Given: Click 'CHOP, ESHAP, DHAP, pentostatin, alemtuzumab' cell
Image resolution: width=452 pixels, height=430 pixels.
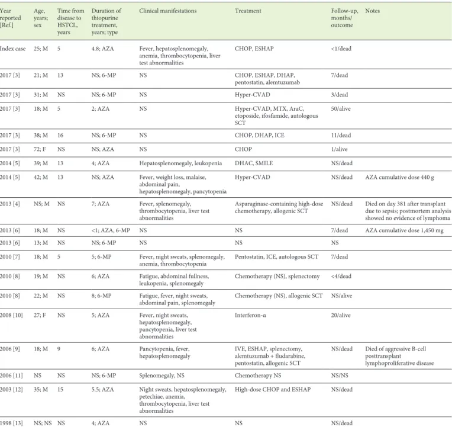Looking at the screenshot, I should pos(267,79).
